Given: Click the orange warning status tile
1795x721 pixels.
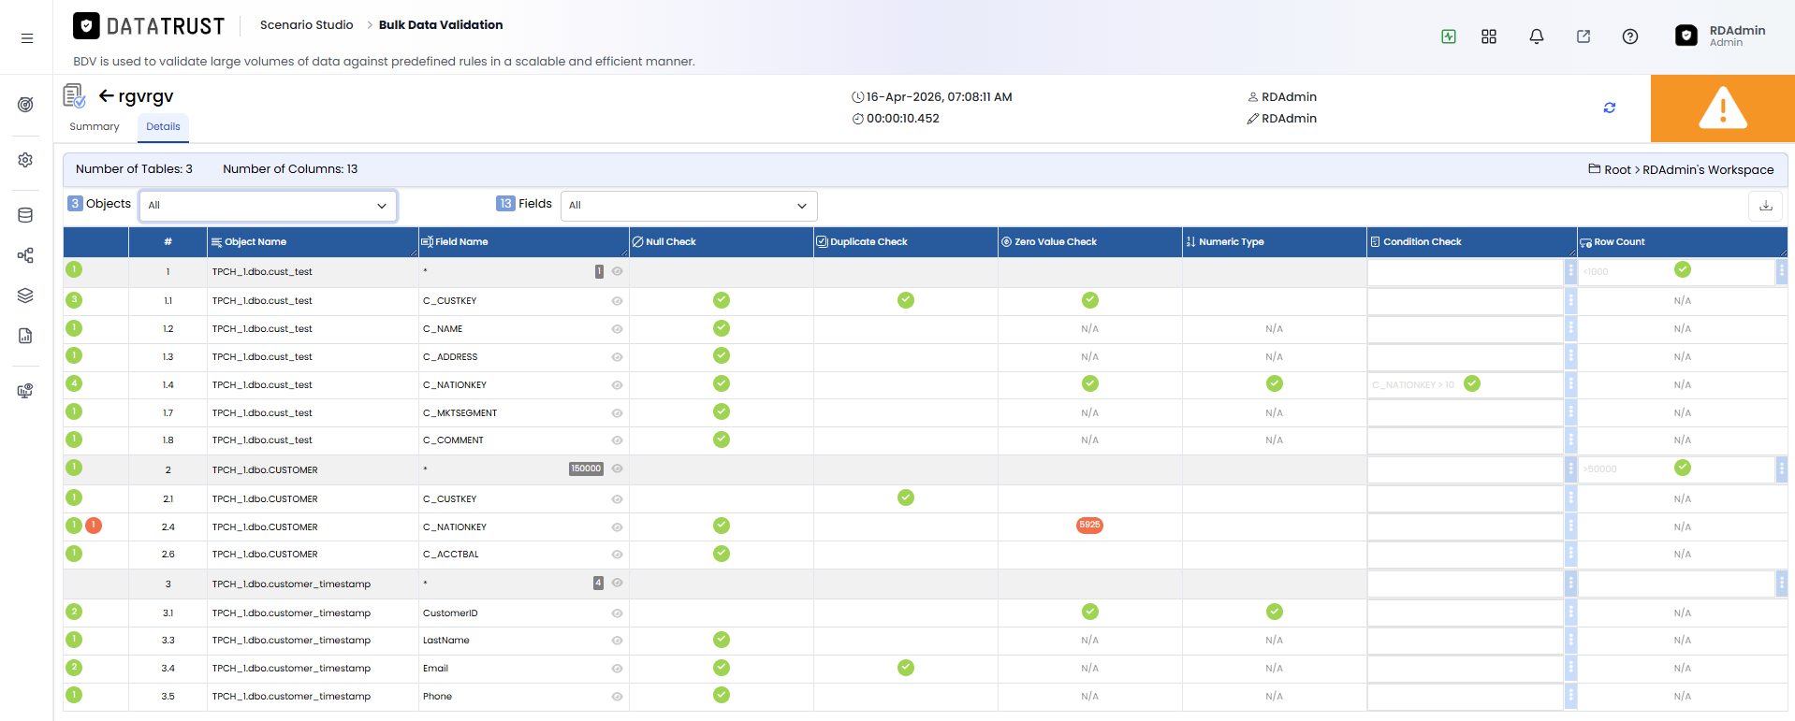Looking at the screenshot, I should tap(1722, 108).
